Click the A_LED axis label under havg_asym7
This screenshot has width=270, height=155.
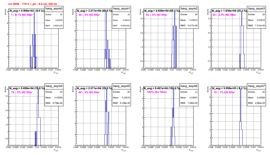point(259,150)
